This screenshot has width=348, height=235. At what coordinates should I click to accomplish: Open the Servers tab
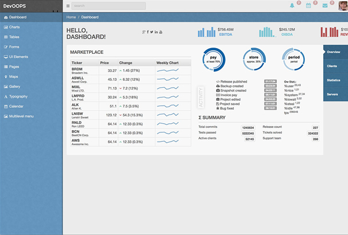332,94
